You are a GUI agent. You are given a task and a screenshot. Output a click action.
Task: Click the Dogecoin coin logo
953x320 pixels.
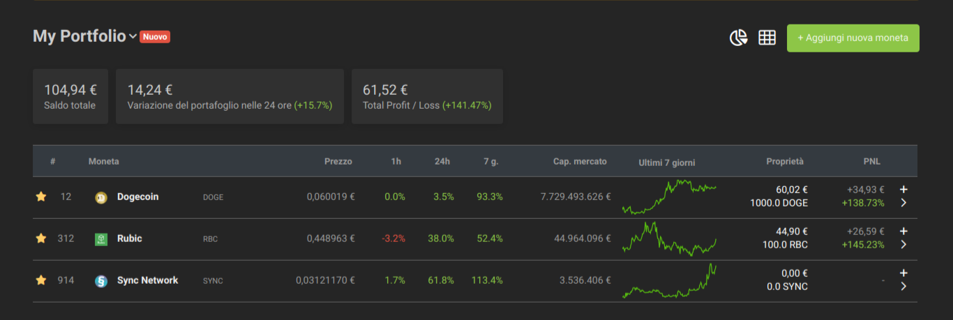[101, 198]
